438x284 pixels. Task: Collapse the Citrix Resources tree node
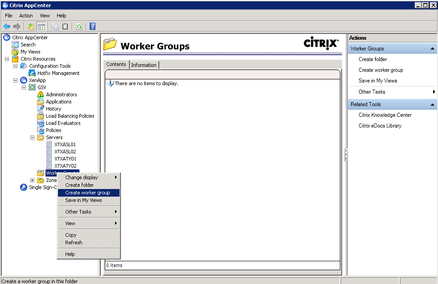tap(7, 59)
